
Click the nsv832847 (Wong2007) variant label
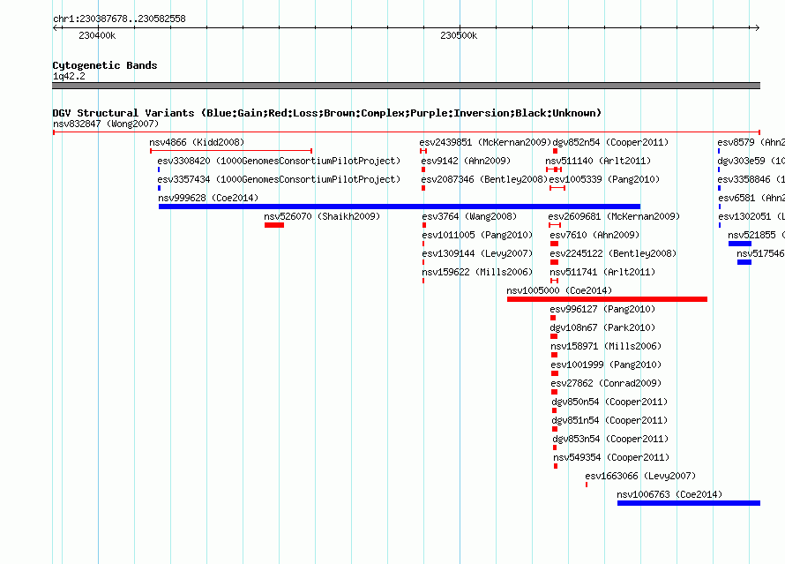[106, 124]
